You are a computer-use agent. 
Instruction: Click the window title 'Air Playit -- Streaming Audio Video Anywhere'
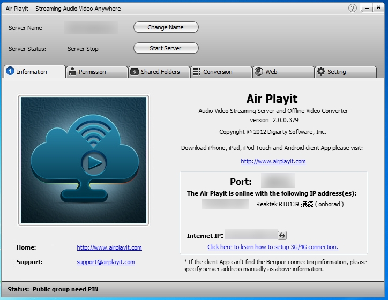tap(63, 9)
